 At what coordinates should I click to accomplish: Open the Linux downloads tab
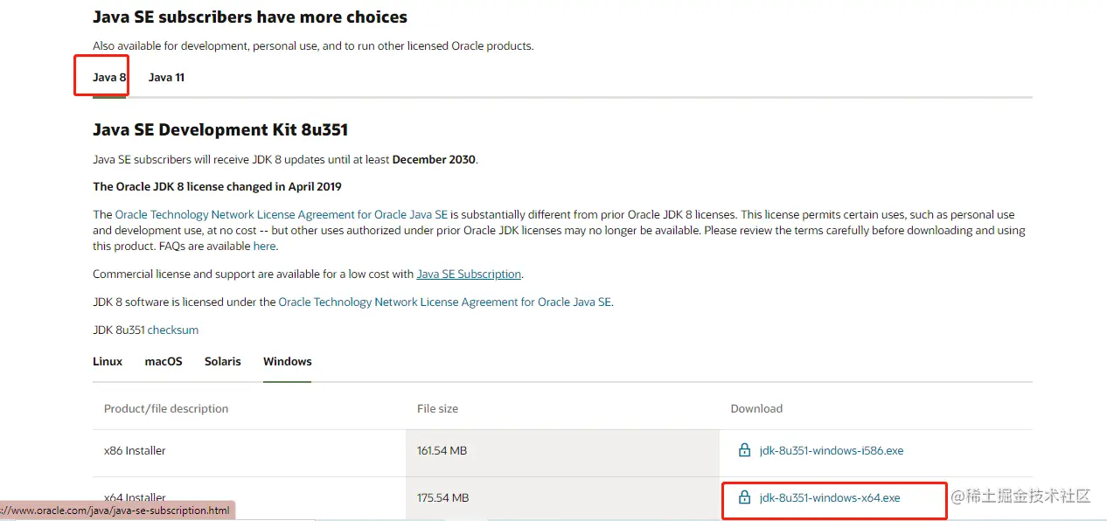point(108,361)
